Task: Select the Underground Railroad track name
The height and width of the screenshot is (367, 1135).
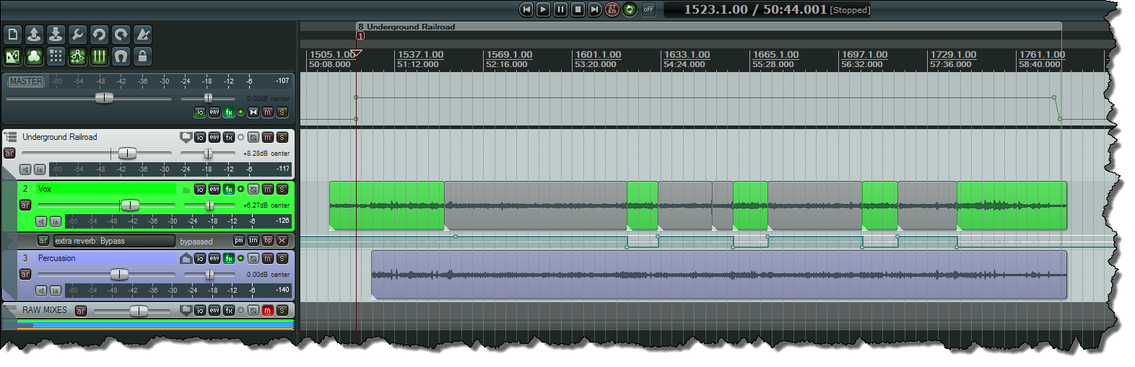Action: (59, 137)
